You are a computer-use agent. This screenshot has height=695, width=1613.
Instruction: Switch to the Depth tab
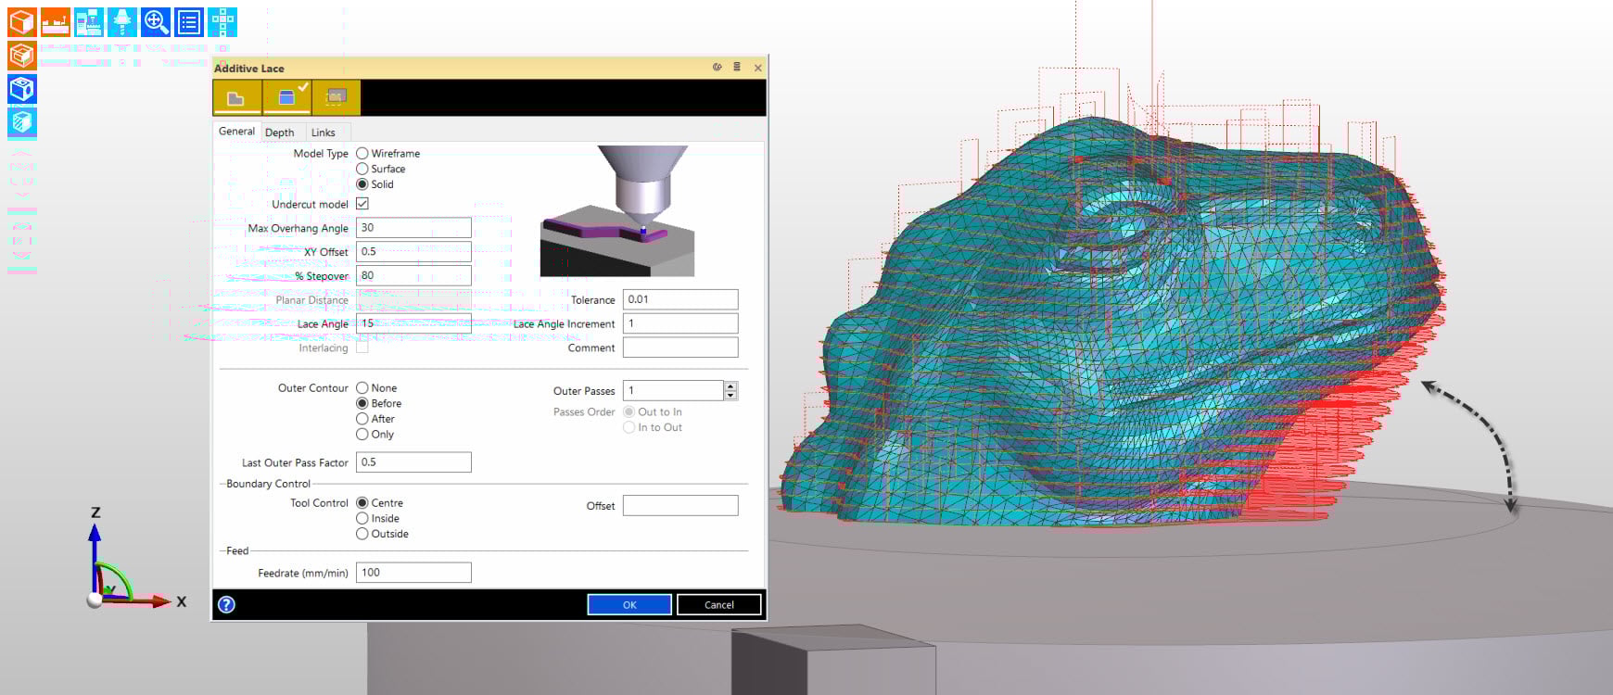pos(279,133)
